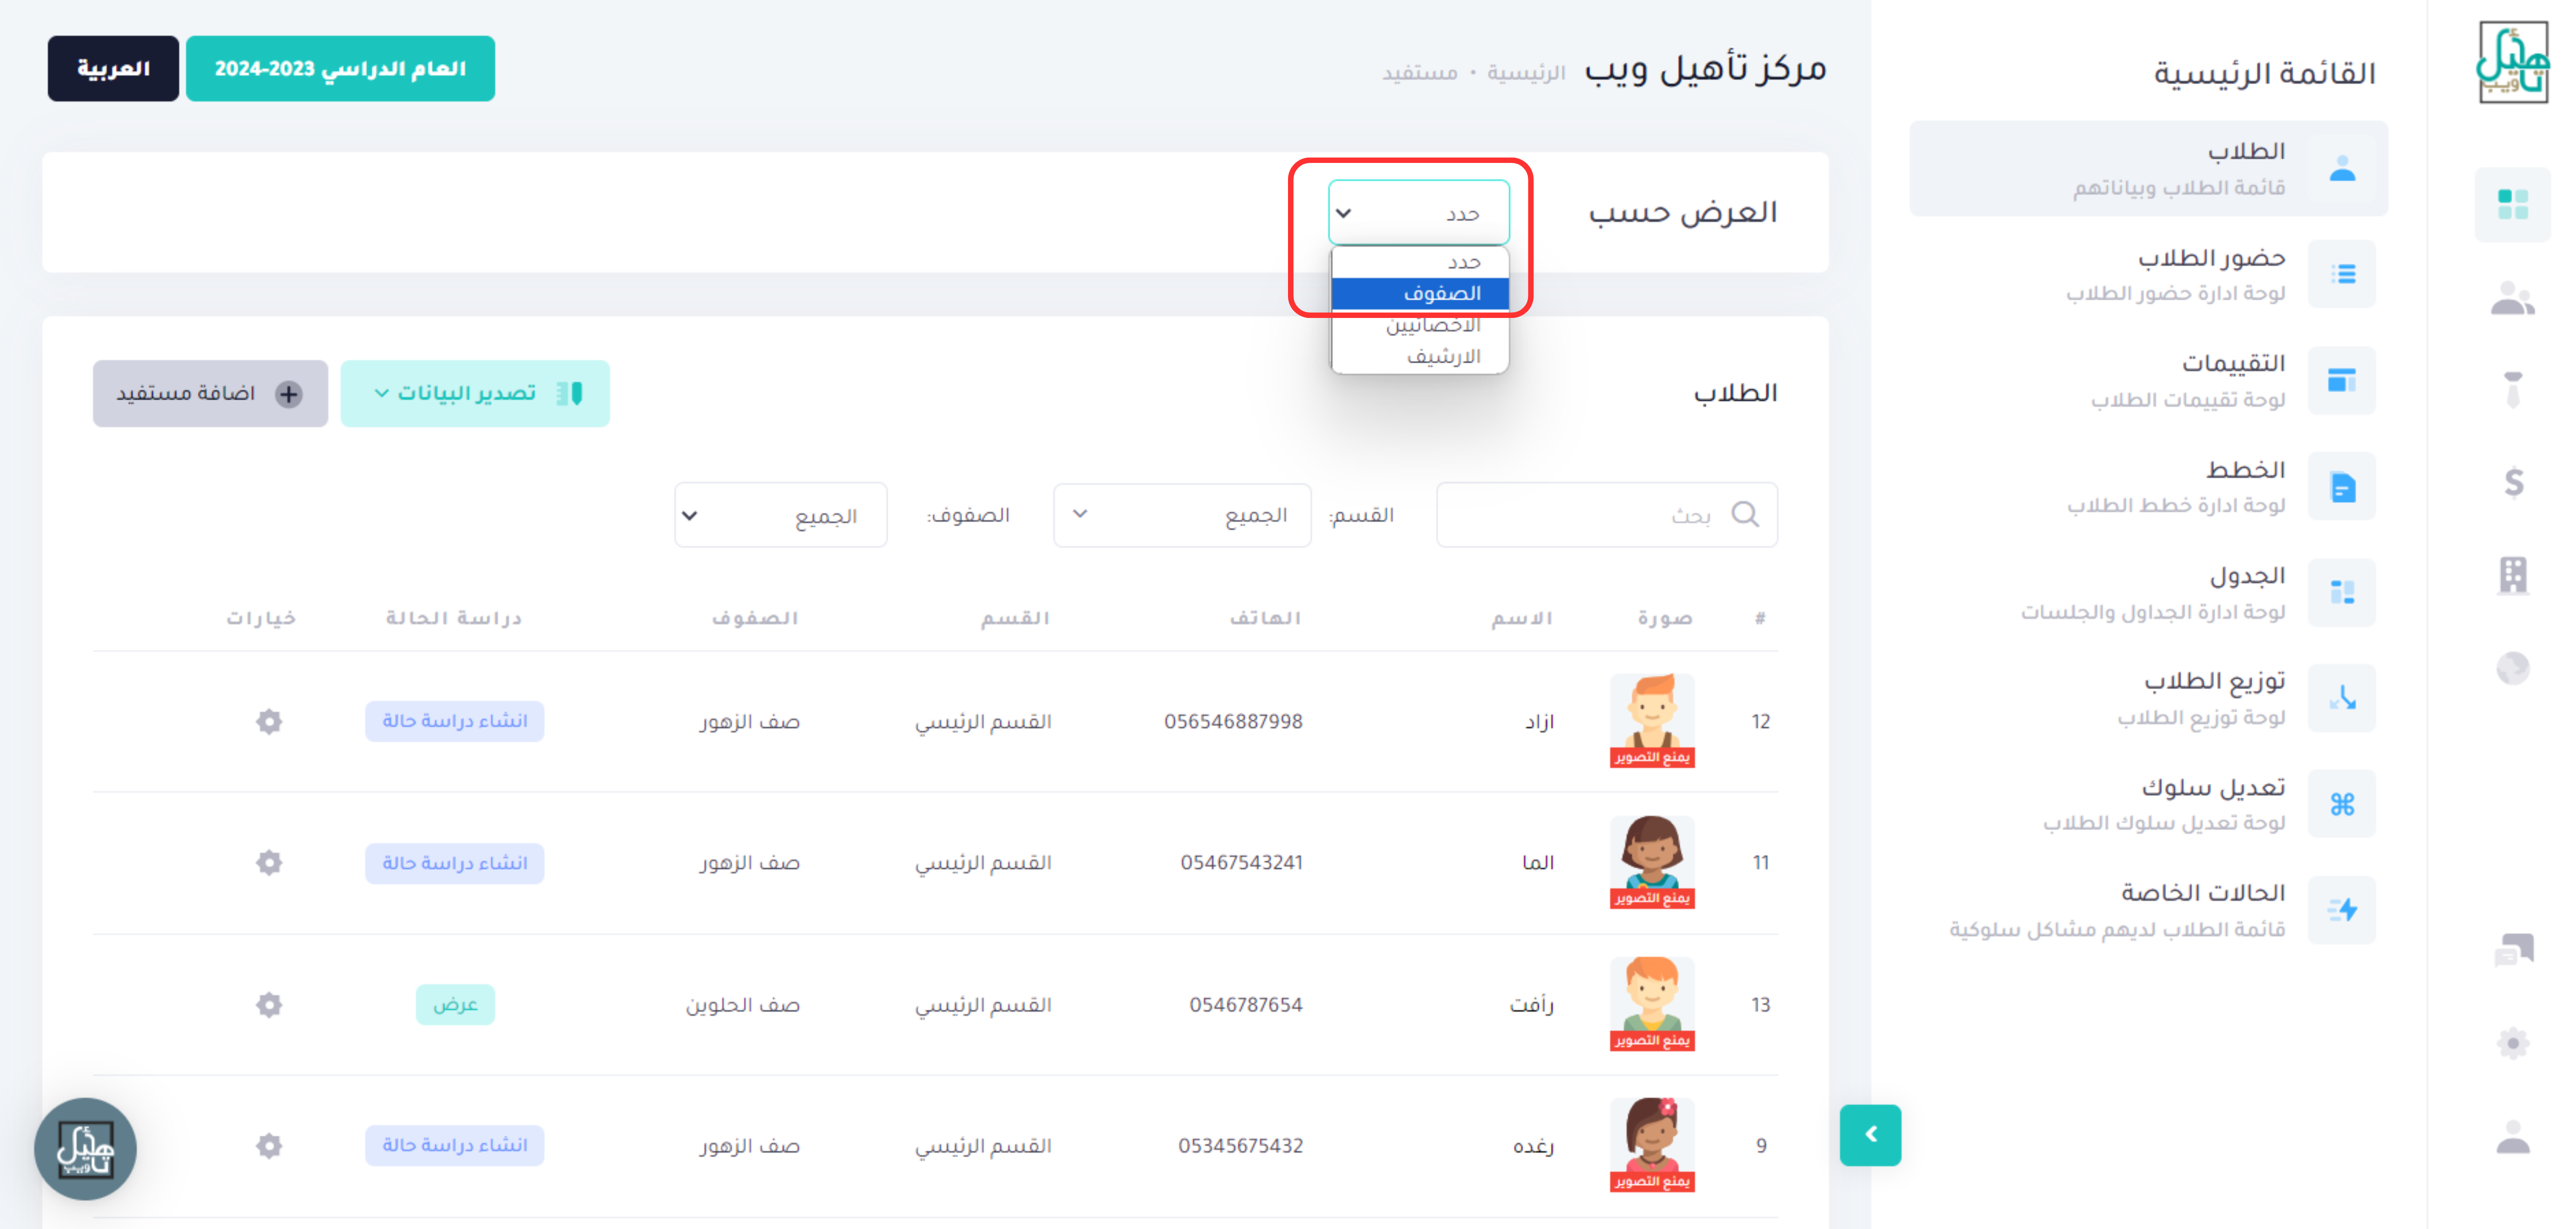Open options gear for student ازاد

[x=269, y=721]
